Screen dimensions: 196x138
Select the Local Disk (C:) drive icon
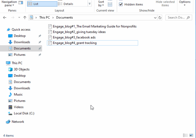(10, 113)
